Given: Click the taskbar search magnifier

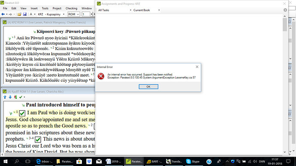Looking at the screenshot, I should point(17,161).
